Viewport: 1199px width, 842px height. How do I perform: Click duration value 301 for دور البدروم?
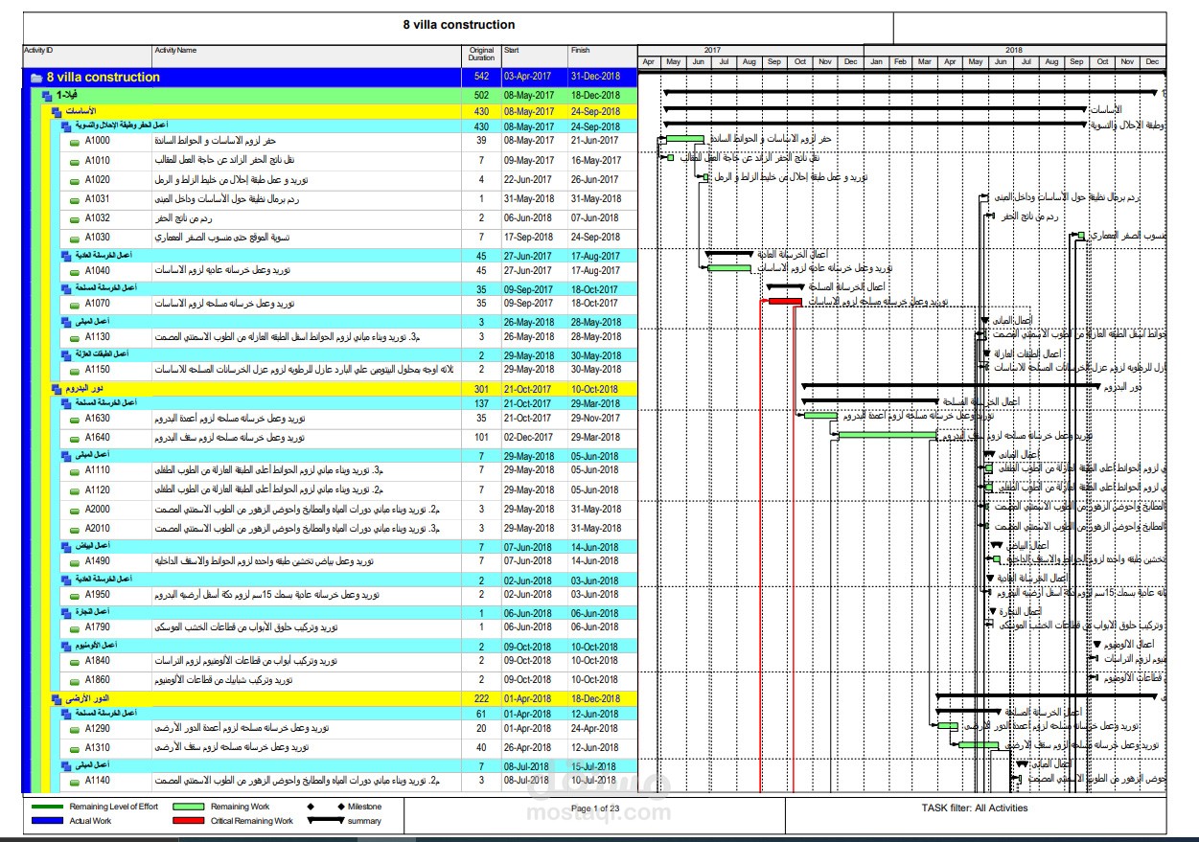click(481, 390)
